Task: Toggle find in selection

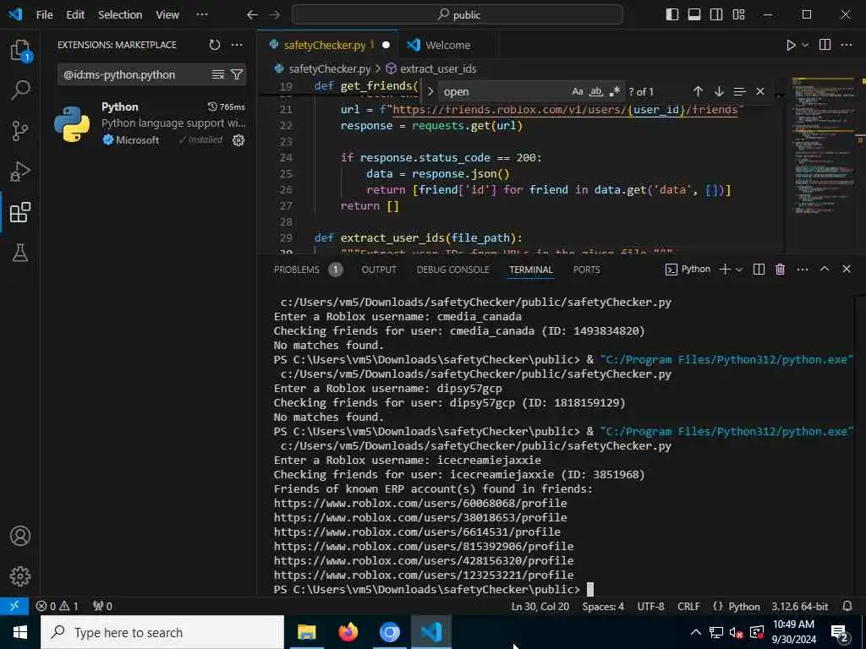Action: click(739, 91)
